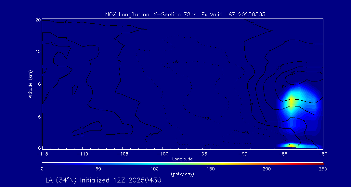The width and height of the screenshot is (351, 187).
Task: Click the color bar tick label '50'
Action: click(98, 169)
